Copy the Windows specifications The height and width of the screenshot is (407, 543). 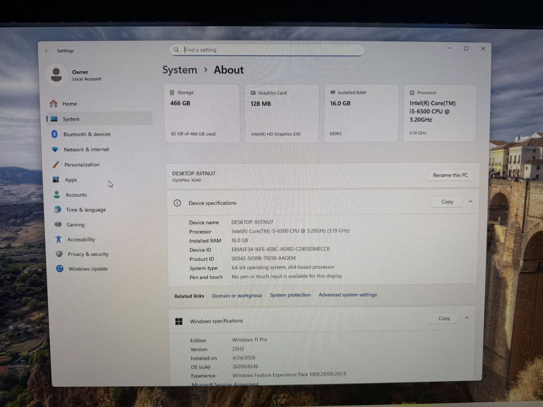(x=444, y=318)
